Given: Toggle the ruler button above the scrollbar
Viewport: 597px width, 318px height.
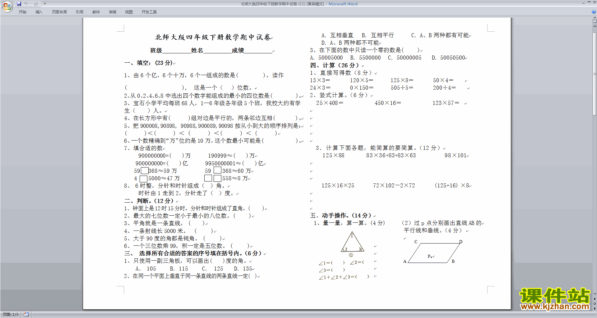Looking at the screenshot, I should point(595,21).
